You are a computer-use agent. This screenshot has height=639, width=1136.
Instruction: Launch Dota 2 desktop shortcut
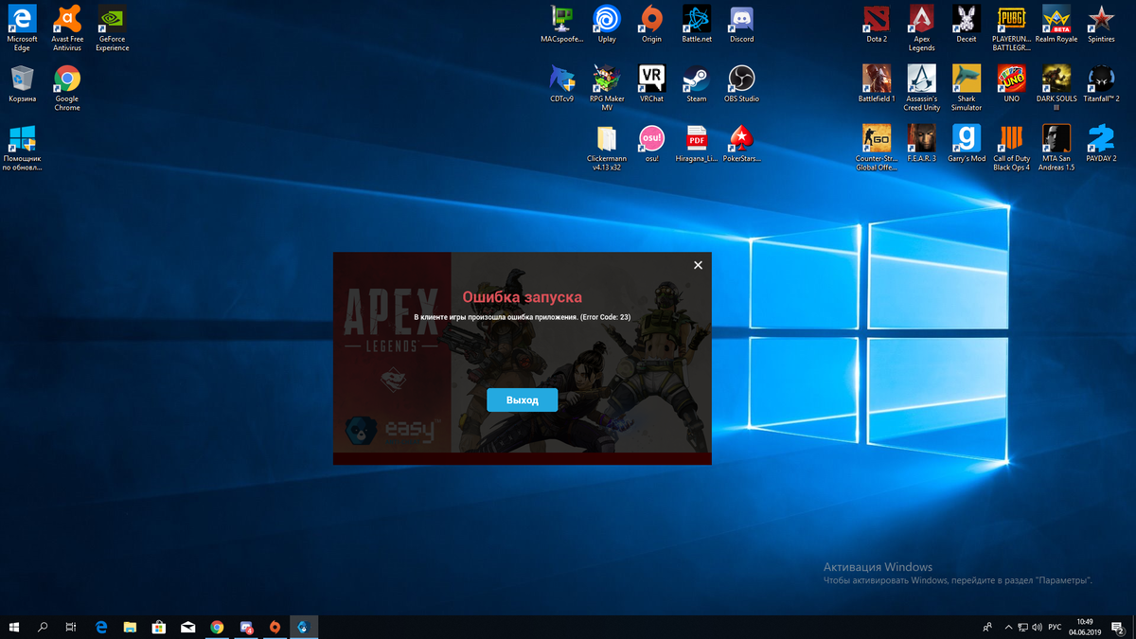[877, 25]
